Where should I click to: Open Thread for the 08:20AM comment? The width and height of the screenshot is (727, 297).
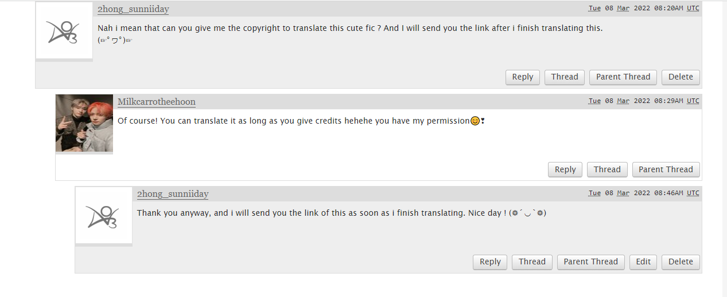point(565,77)
